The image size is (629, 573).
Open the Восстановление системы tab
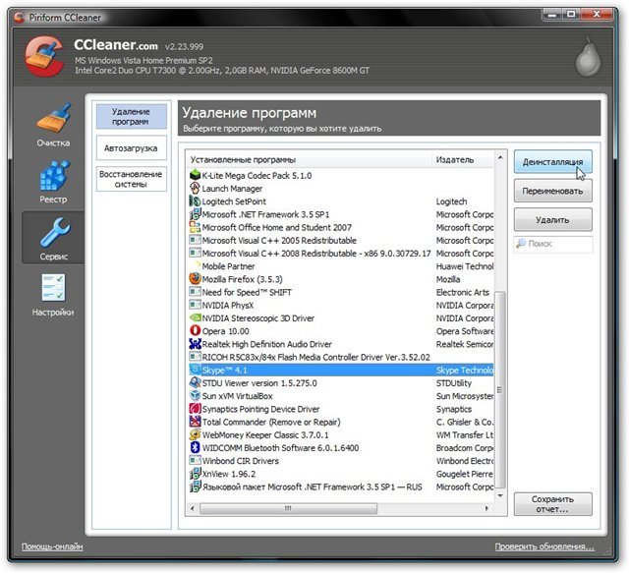click(x=131, y=178)
